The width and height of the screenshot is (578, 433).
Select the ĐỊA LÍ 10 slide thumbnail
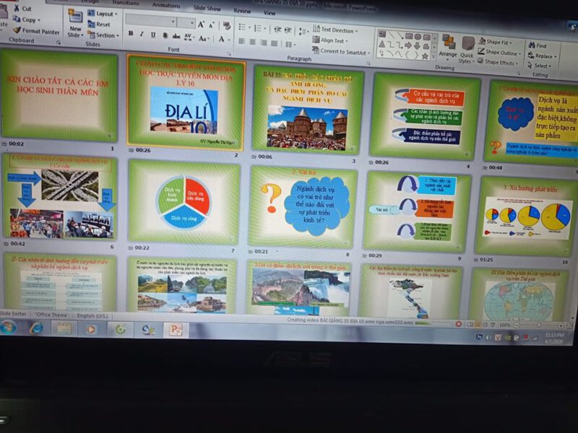click(185, 101)
